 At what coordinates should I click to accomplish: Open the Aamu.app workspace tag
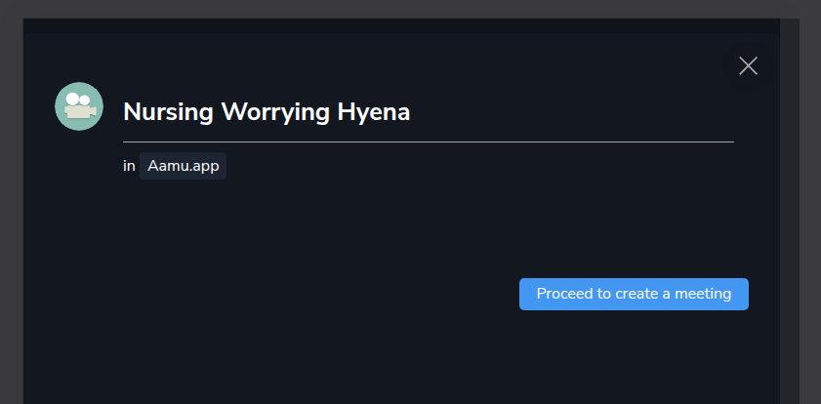point(183,166)
